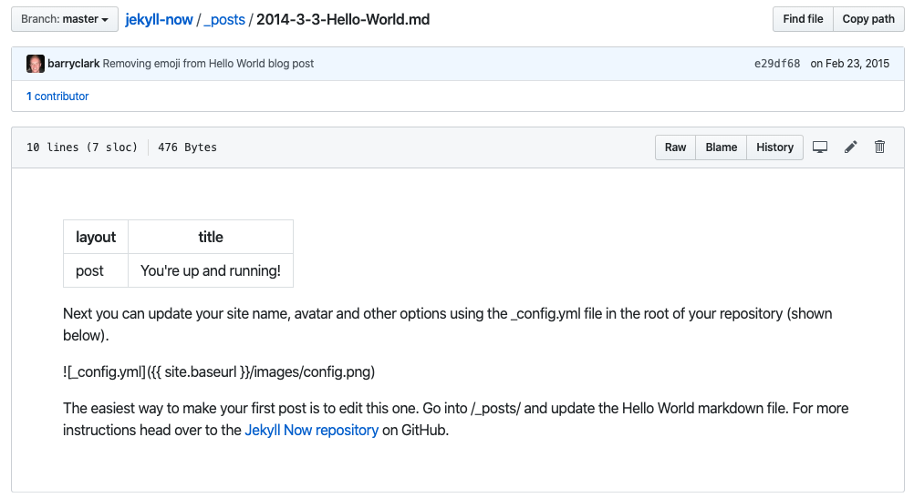
Task: Click the 'layout' table header
Action: 96,237
